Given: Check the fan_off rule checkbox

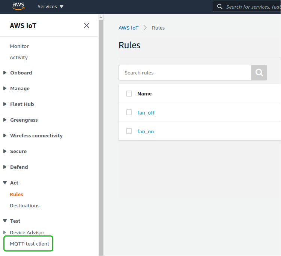Looking at the screenshot, I should point(129,112).
